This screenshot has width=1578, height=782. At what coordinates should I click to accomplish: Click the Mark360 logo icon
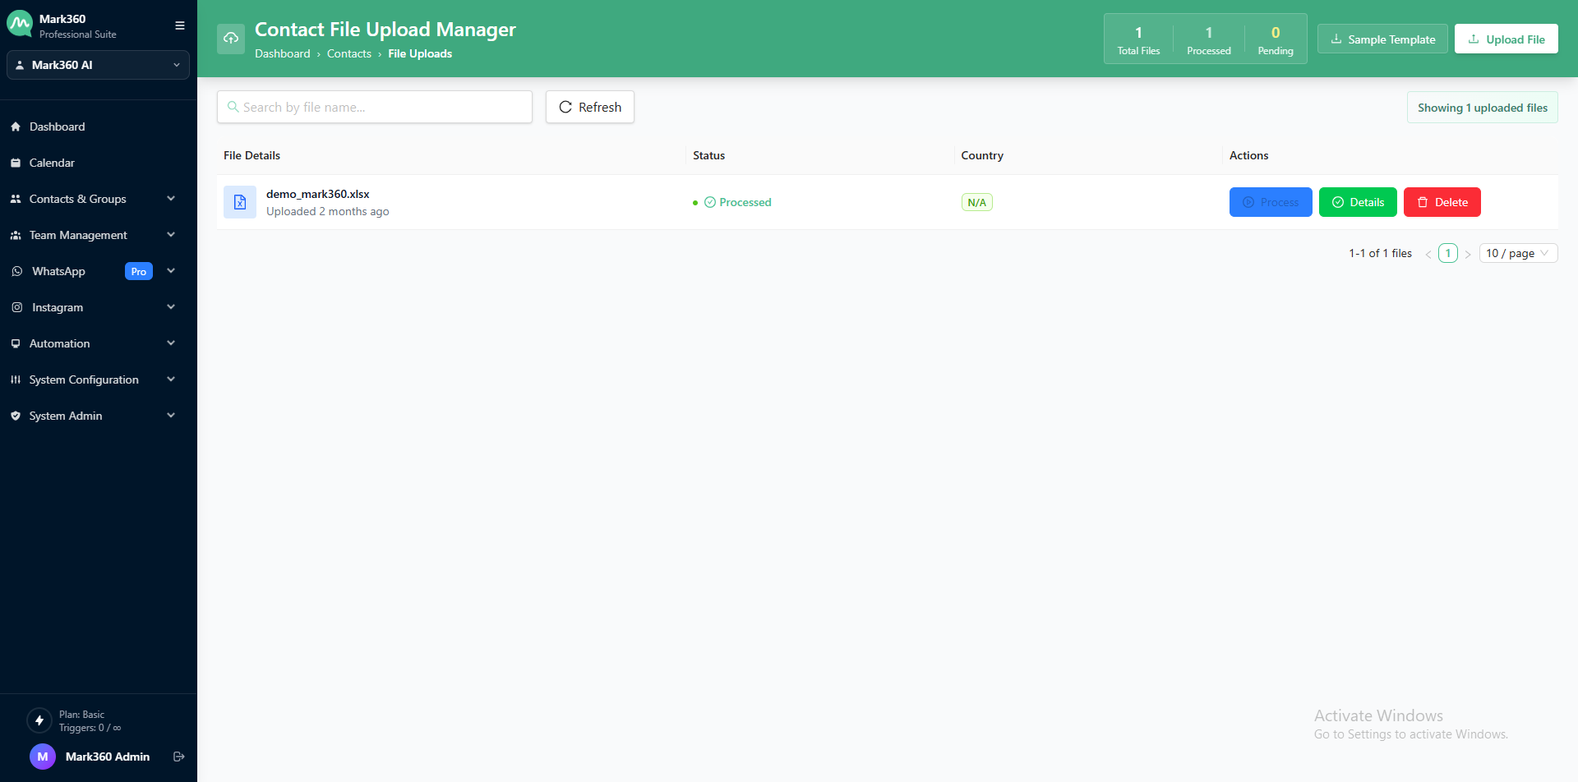point(20,23)
